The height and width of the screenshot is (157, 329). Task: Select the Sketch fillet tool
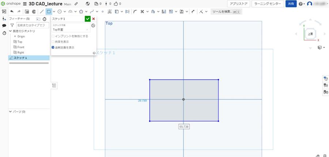pos(135,12)
